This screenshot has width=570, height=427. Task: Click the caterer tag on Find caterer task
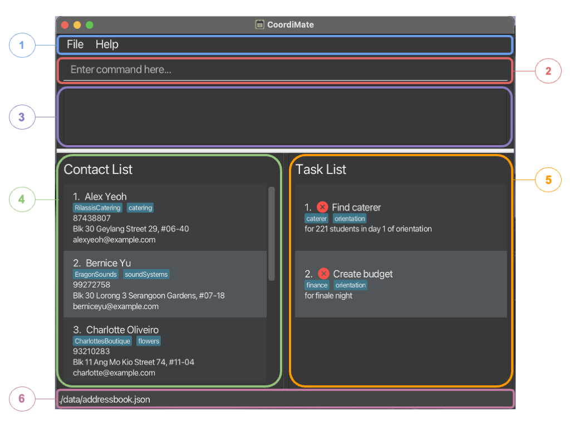coord(317,219)
